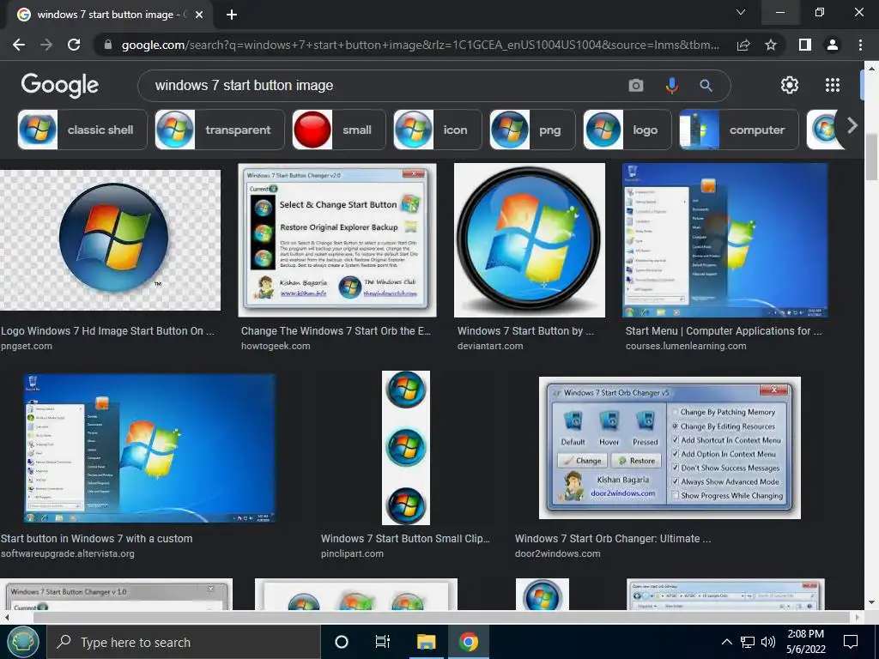
Task: Click the vertical page scrollbar thumb
Action: coord(871,157)
